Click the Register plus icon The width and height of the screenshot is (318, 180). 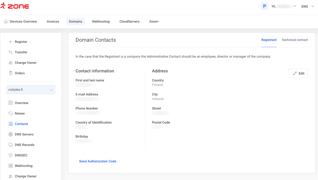[11, 42]
